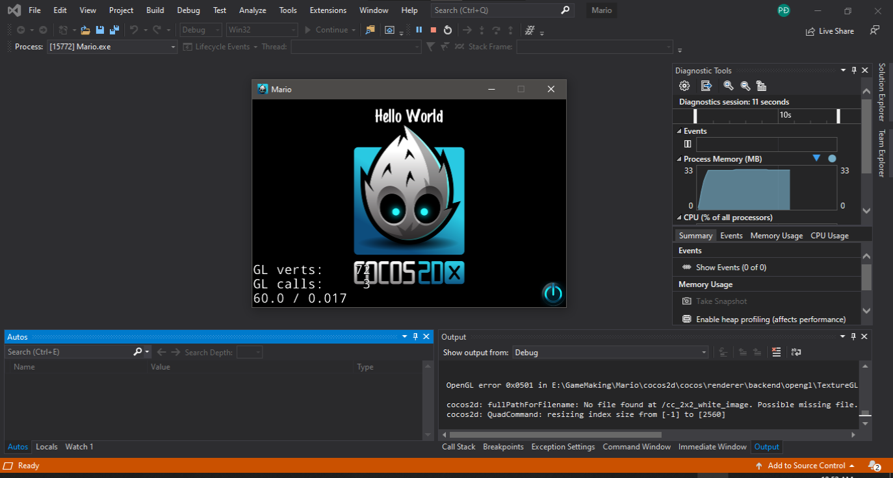Zoom in on the diagnostics timeline

pyautogui.click(x=729, y=86)
